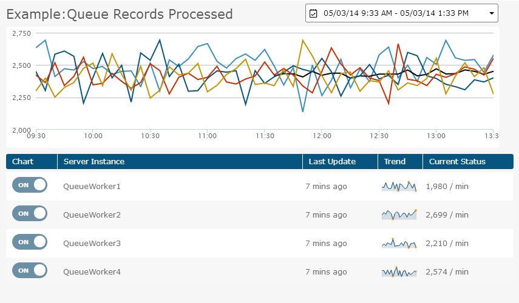Toggle off chart for QueueWorker4
Image resolution: width=519 pixels, height=303 pixels.
30,270
